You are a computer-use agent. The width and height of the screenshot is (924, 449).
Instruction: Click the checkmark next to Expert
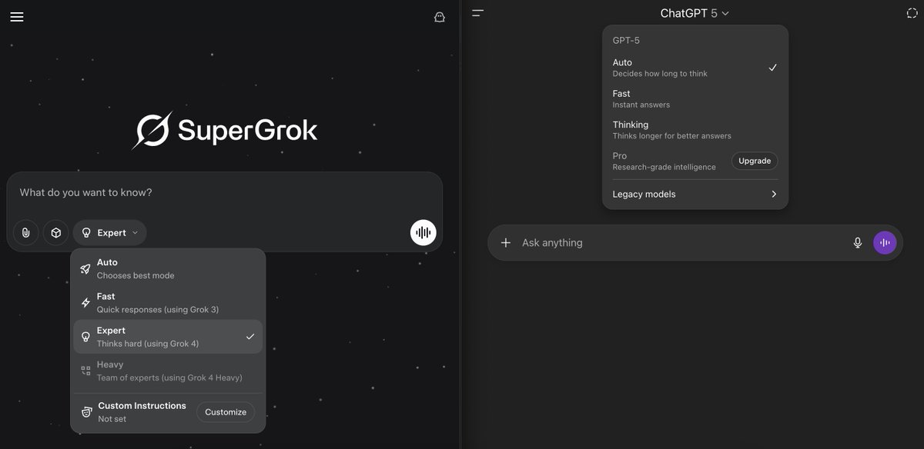pyautogui.click(x=250, y=337)
